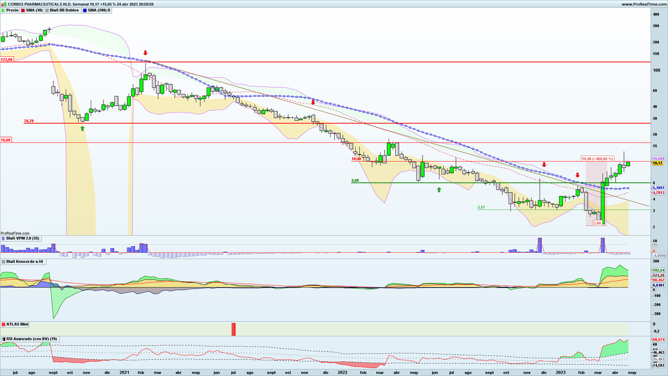Click the candlestick icon beside Corbus Pharmaceuticals title
The width and height of the screenshot is (668, 376).
pos(4,4)
